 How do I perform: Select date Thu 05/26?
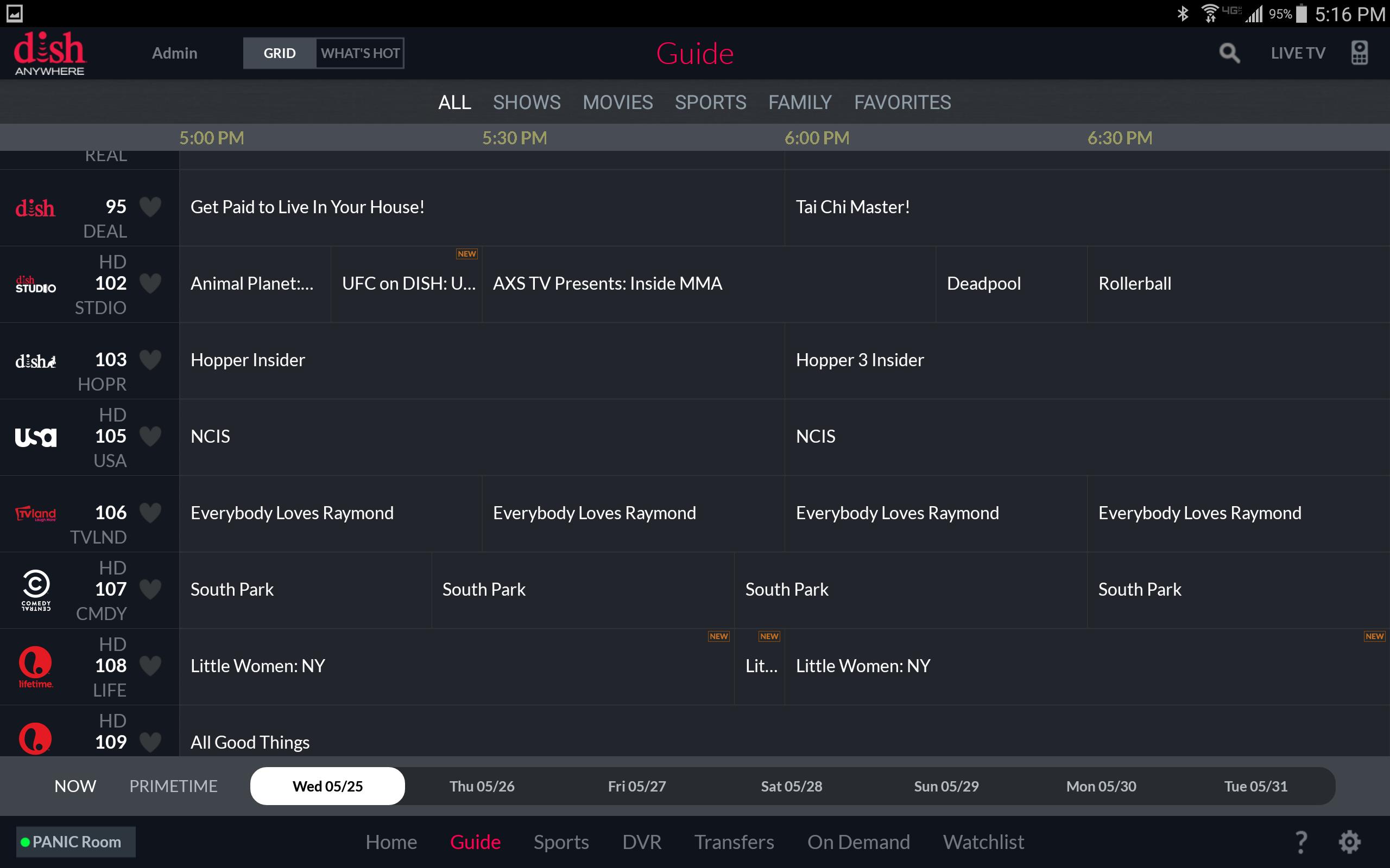point(482,786)
